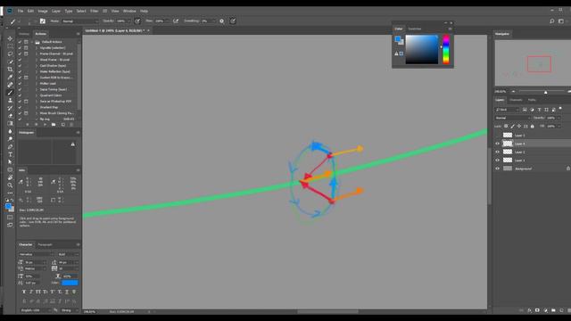Viewport: 571px width, 321px height.
Task: Hide the Background layer
Action: 498,169
